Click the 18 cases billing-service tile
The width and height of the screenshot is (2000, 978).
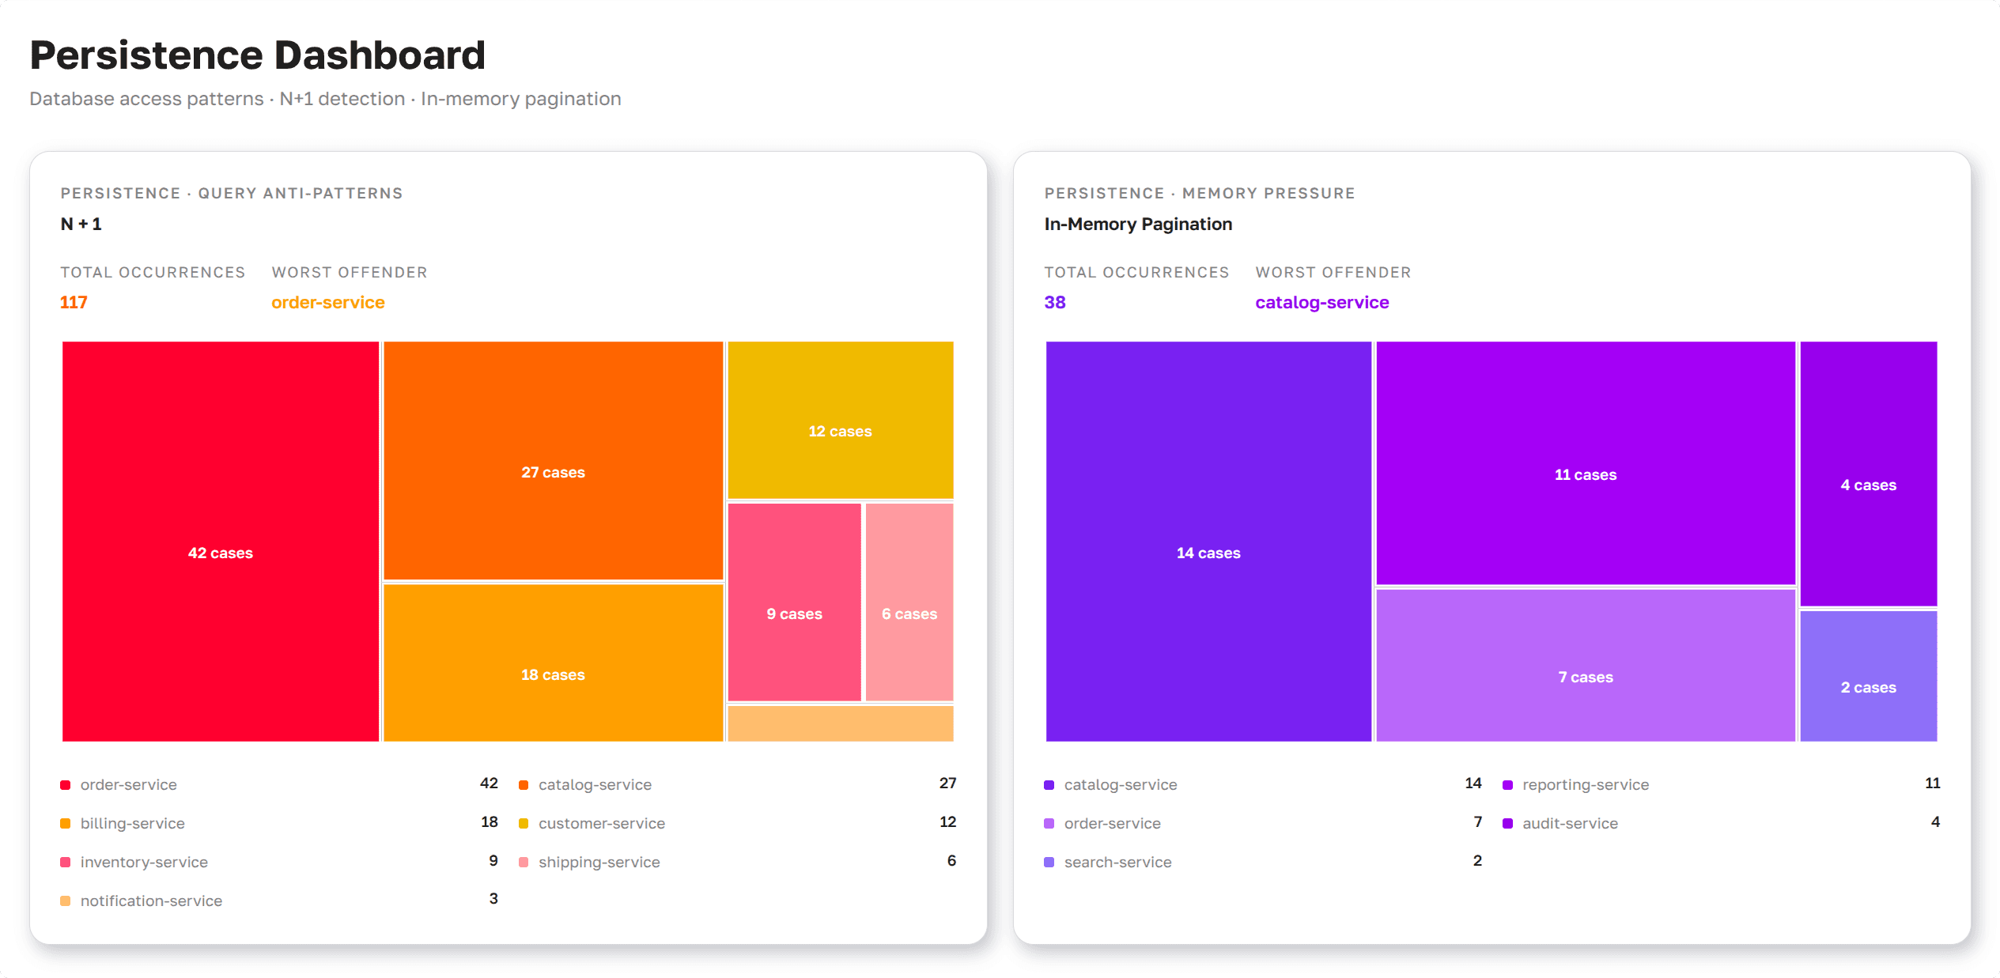[553, 663]
